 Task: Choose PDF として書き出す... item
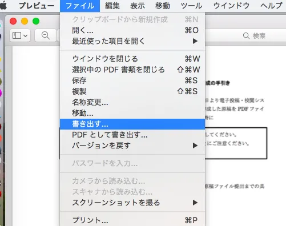pyautogui.click(x=132, y=135)
